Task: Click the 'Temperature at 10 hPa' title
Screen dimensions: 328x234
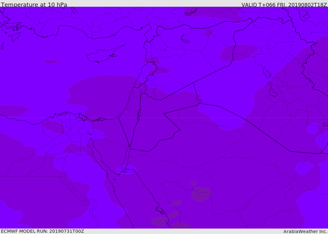Action: coord(34,4)
